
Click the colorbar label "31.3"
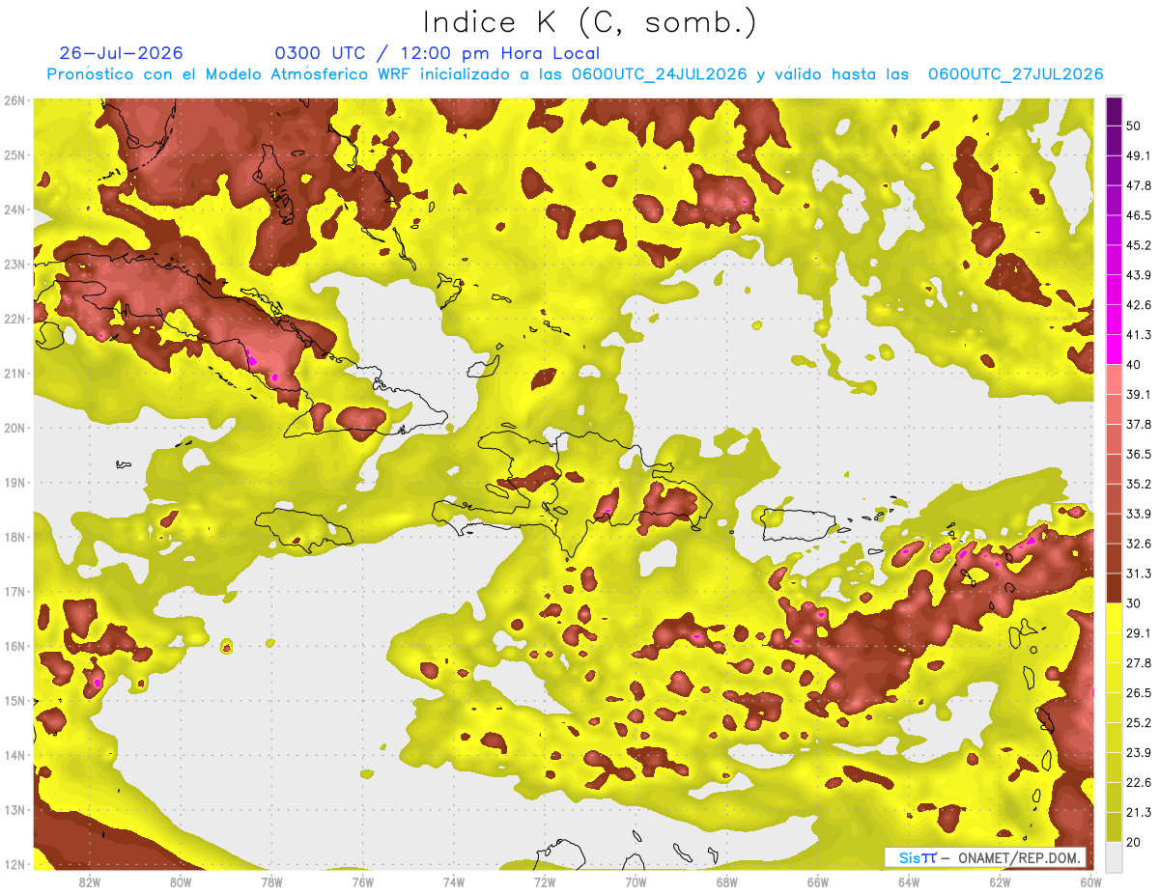click(x=1139, y=573)
